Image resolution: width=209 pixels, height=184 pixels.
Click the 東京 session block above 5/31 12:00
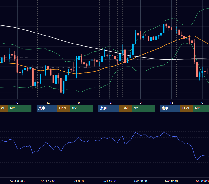[47, 108]
